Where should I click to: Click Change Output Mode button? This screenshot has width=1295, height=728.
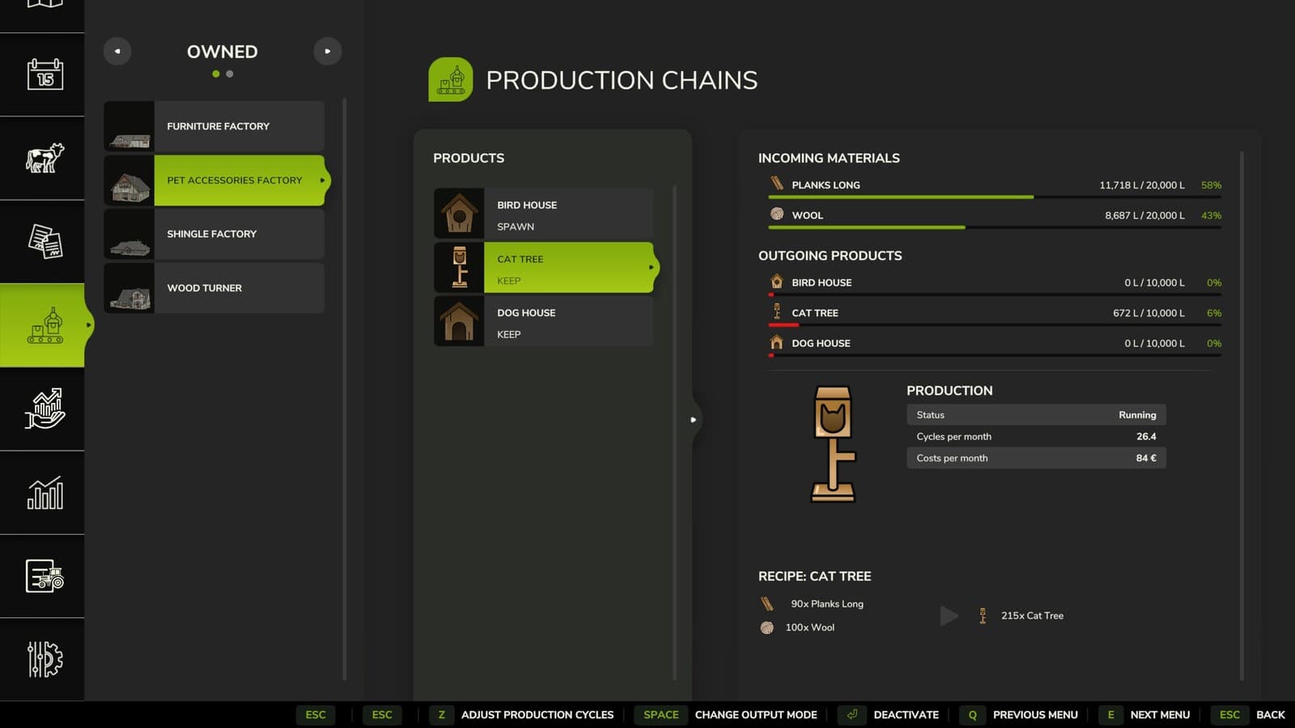(727, 714)
